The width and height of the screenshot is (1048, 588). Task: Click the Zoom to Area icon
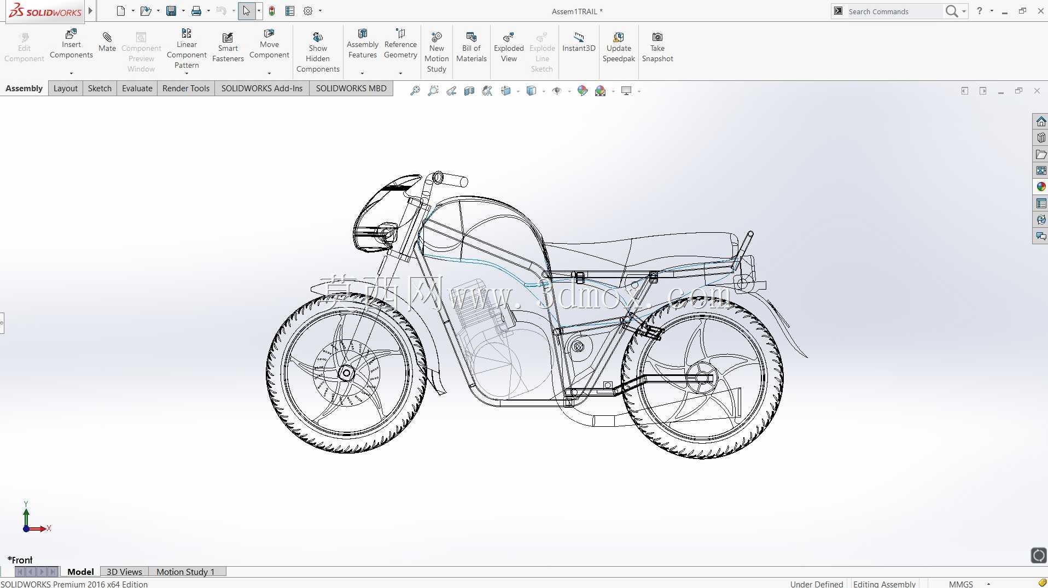pyautogui.click(x=433, y=91)
